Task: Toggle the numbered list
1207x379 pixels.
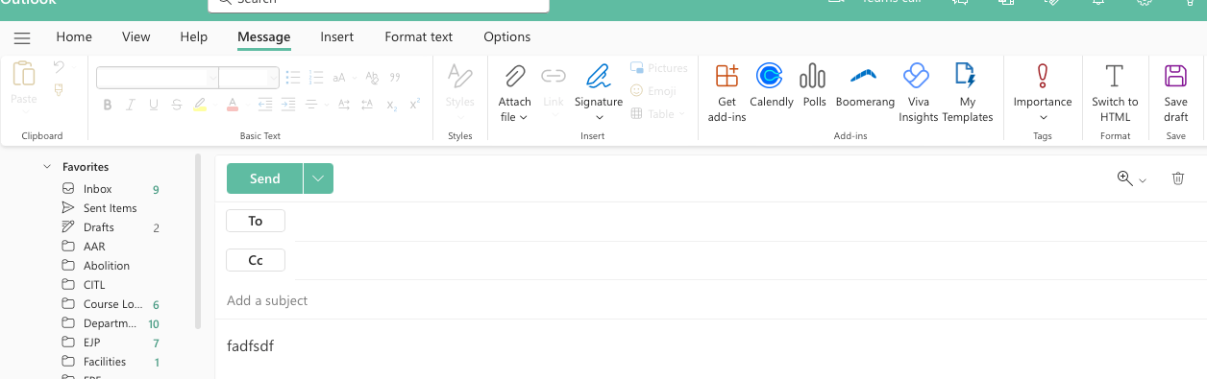Action: 316,78
